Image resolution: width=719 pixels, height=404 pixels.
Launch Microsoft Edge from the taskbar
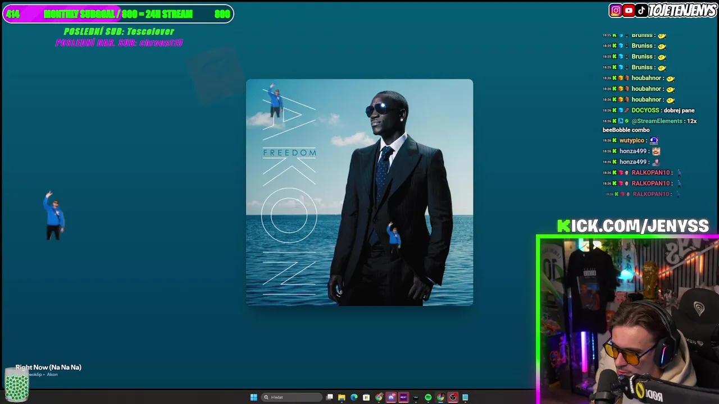pyautogui.click(x=354, y=397)
